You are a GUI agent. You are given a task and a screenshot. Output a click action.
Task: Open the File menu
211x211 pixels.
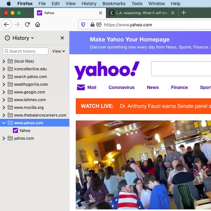42,4
